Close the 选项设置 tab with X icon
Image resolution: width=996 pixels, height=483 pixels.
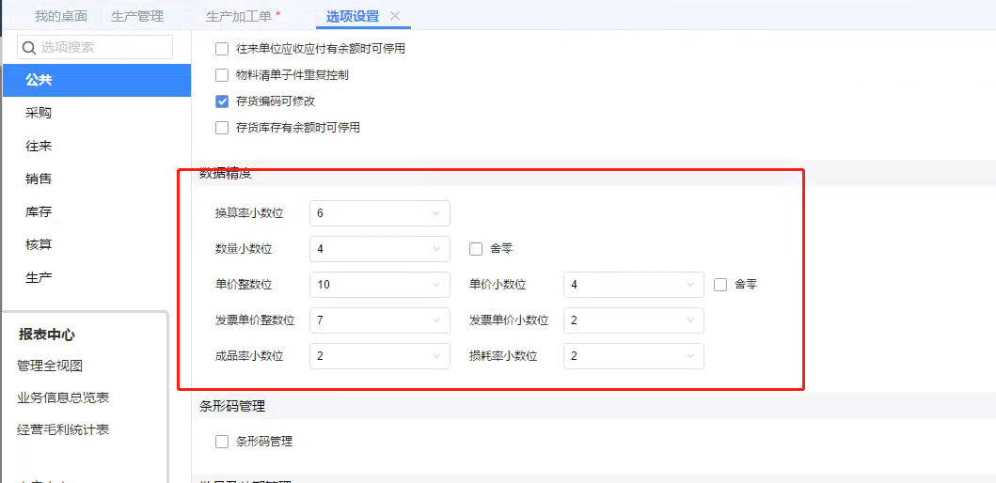[394, 16]
